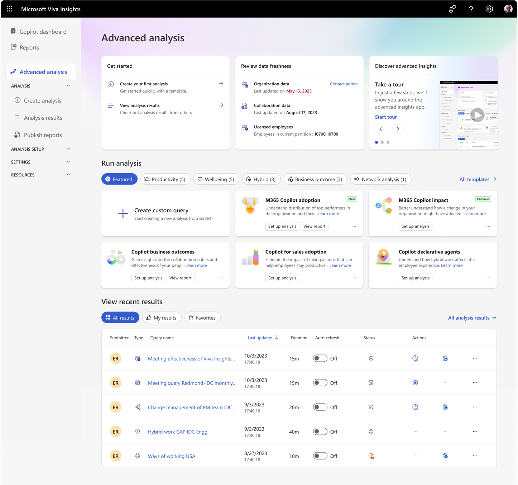Viewport: 518px width, 485px height.
Task: Click the feedback people icon in header
Action: tap(452, 9)
